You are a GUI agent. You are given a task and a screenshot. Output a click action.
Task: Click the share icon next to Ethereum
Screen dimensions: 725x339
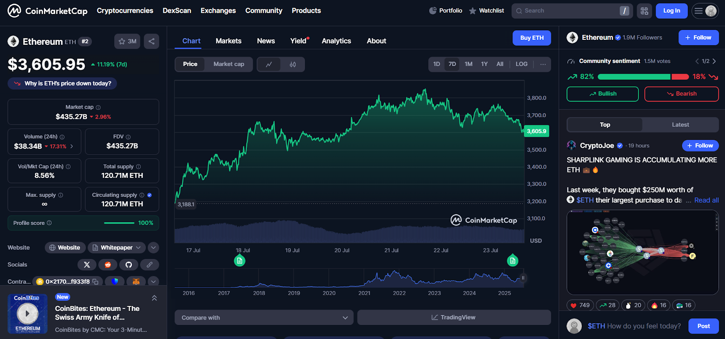pyautogui.click(x=151, y=41)
